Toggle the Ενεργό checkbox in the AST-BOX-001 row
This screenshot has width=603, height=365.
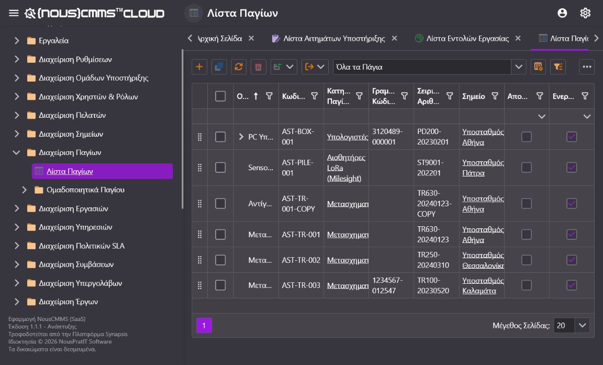point(572,137)
